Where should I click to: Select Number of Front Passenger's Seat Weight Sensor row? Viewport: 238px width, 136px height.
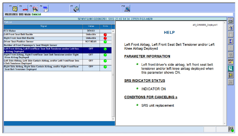tap(58, 45)
